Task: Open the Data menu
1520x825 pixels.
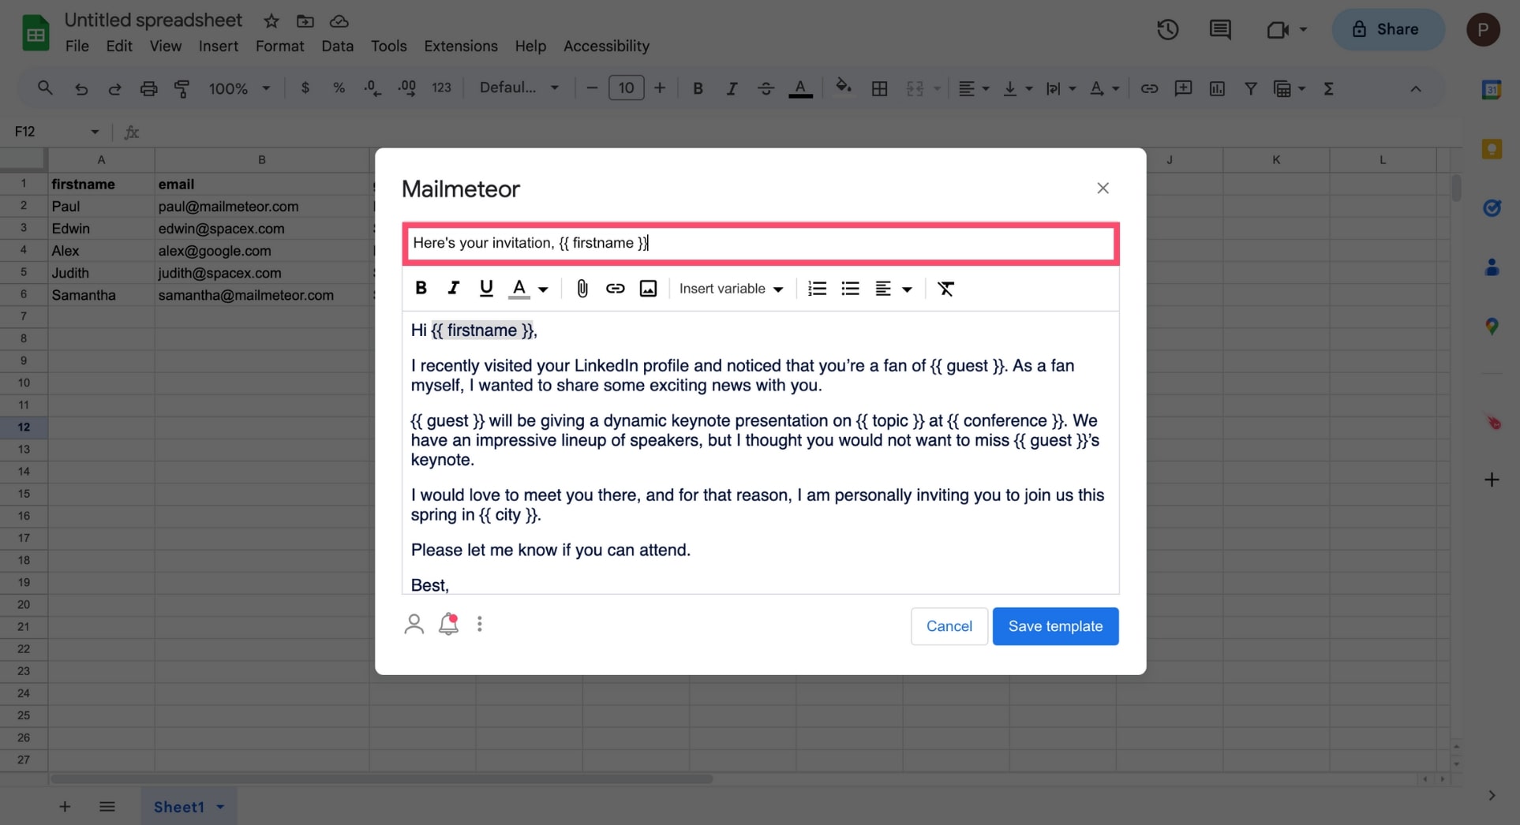Action: (x=337, y=46)
